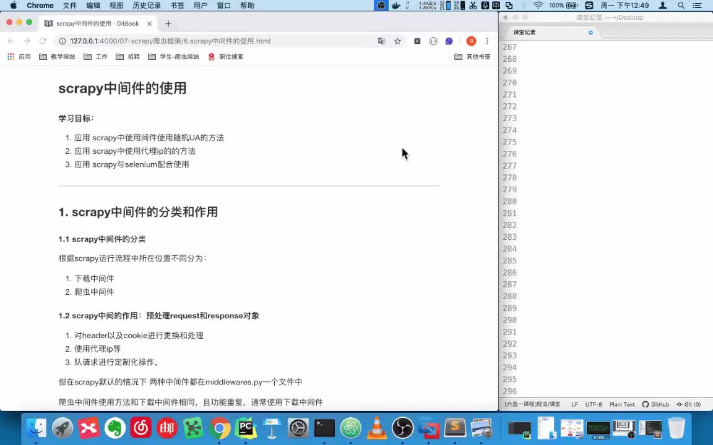Reload the page in Chrome
713x445 pixels.
coord(43,41)
